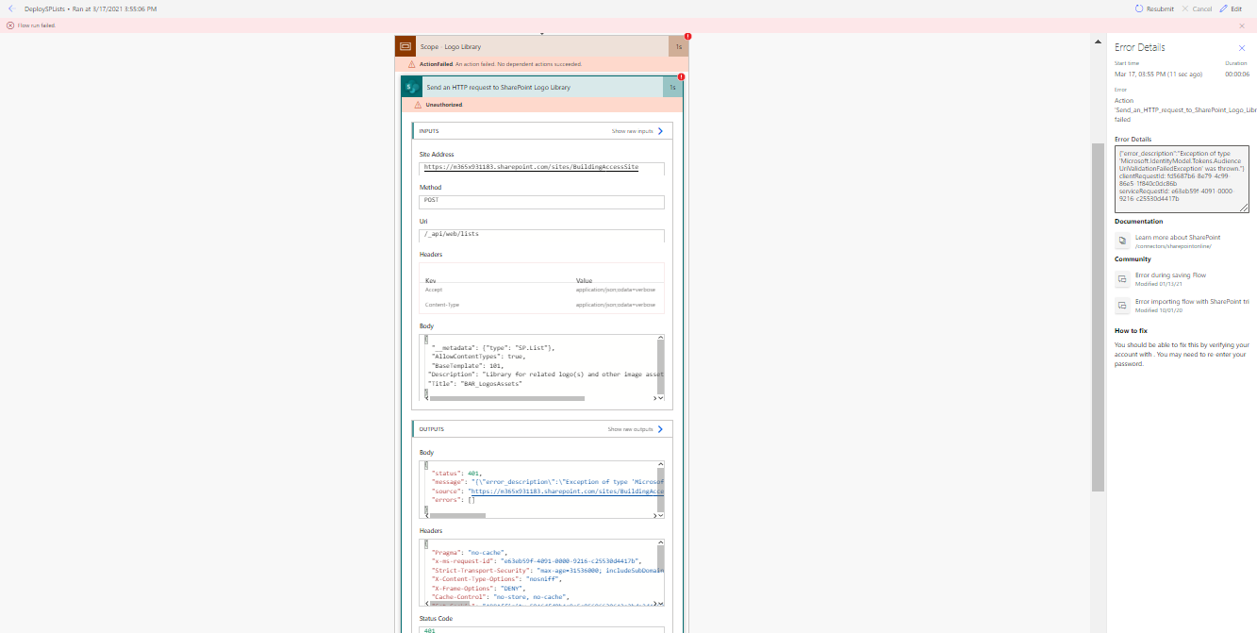Viewport: 1257px width, 633px height.
Task: Click the Uri field with _api/web/lists
Action: (x=542, y=235)
